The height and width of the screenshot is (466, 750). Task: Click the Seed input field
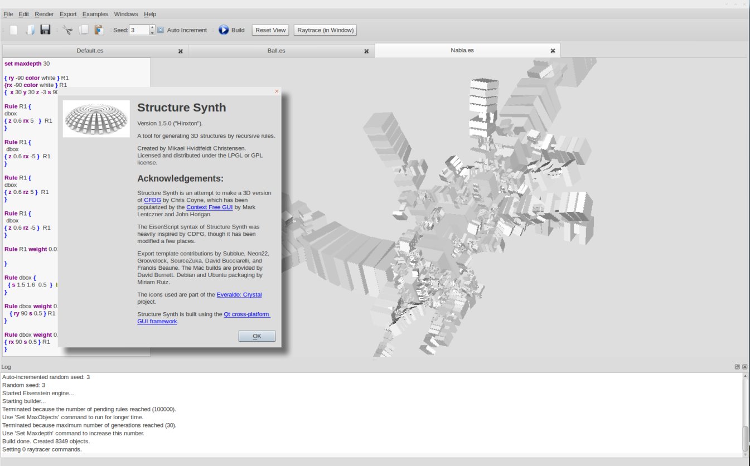tap(139, 30)
